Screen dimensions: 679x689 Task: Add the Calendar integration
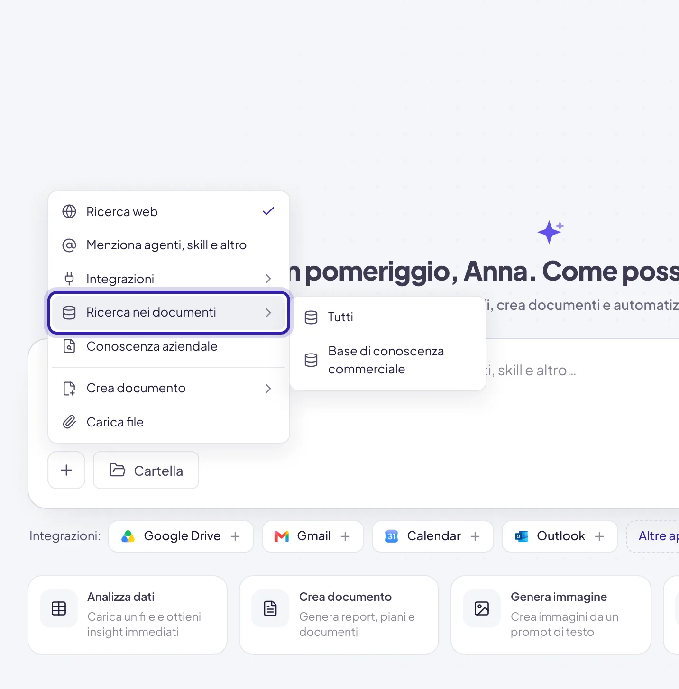point(433,536)
